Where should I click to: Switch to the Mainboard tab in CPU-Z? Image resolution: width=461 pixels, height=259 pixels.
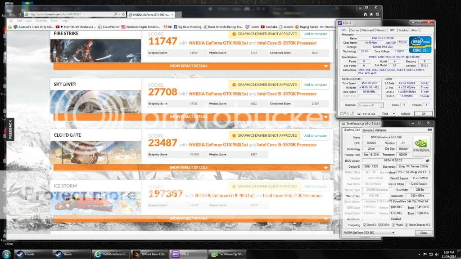(367, 30)
